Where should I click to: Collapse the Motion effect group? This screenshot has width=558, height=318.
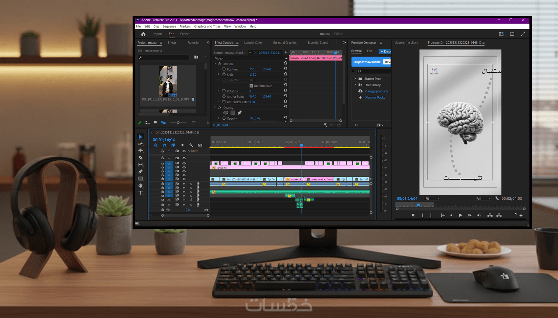coord(216,64)
